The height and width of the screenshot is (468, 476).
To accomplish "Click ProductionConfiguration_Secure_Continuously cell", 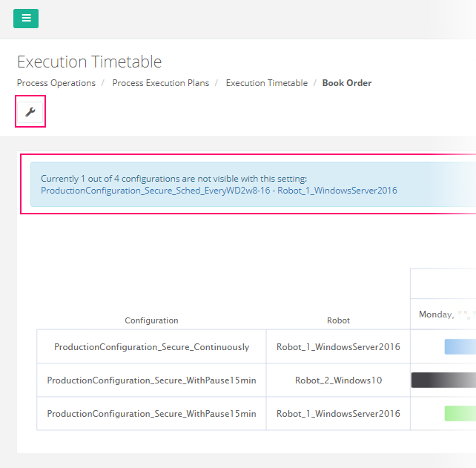I will click(x=151, y=346).
